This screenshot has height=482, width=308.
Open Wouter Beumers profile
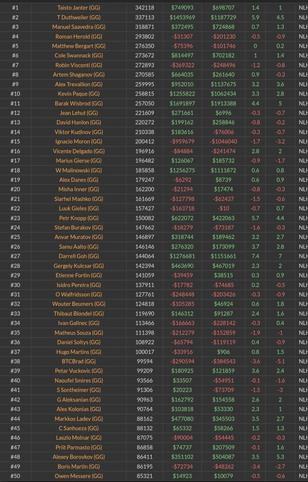pos(78,304)
